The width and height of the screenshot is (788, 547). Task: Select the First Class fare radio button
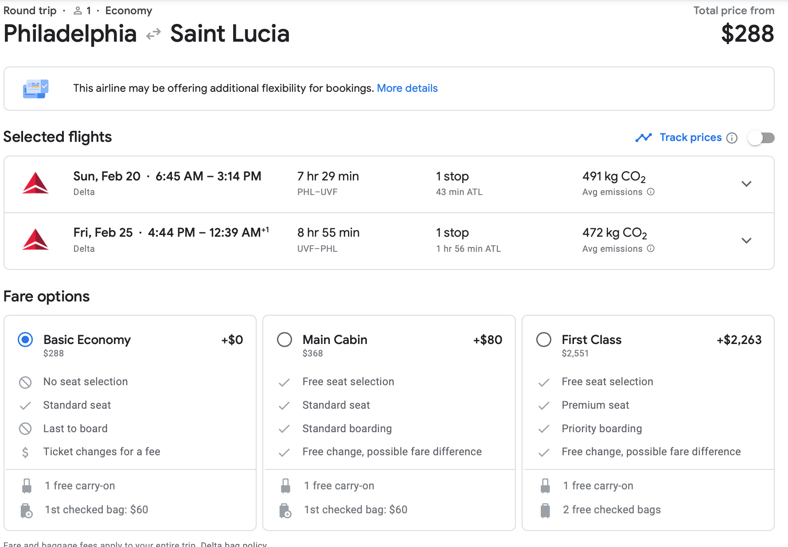(x=544, y=340)
